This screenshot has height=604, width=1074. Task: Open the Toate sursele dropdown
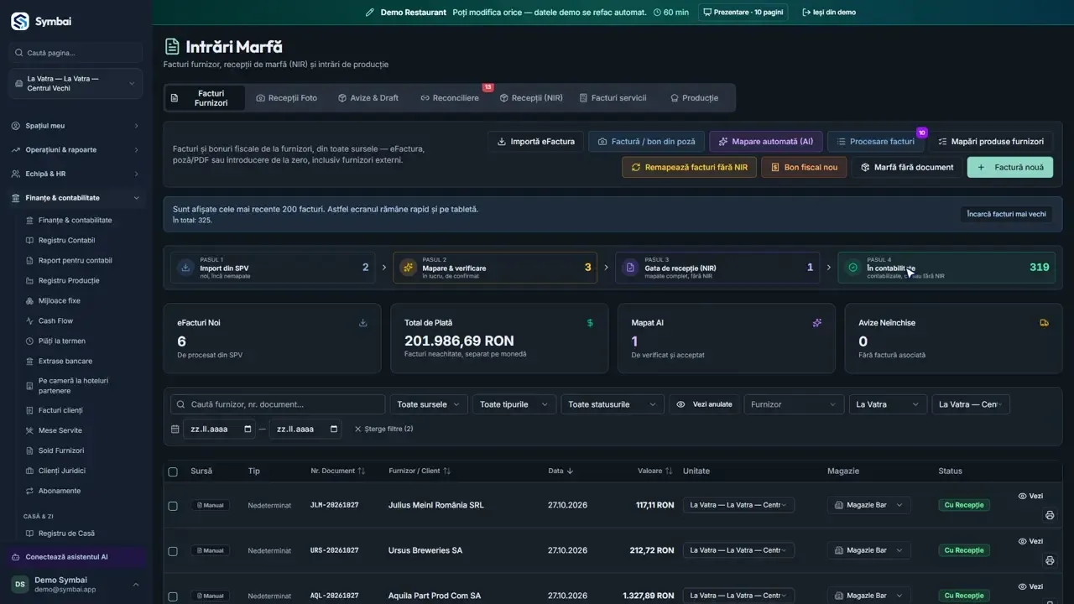tap(428, 404)
